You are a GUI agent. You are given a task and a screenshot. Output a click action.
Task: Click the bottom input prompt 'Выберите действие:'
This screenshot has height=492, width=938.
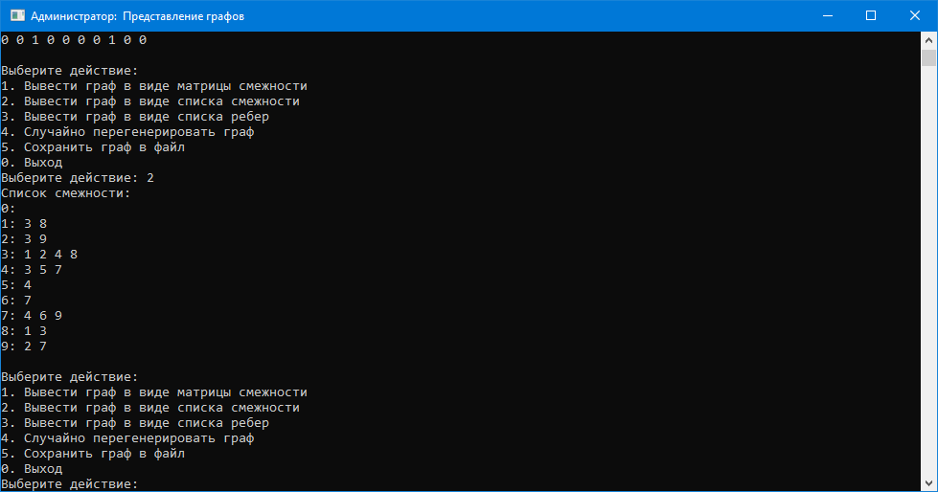pos(69,484)
